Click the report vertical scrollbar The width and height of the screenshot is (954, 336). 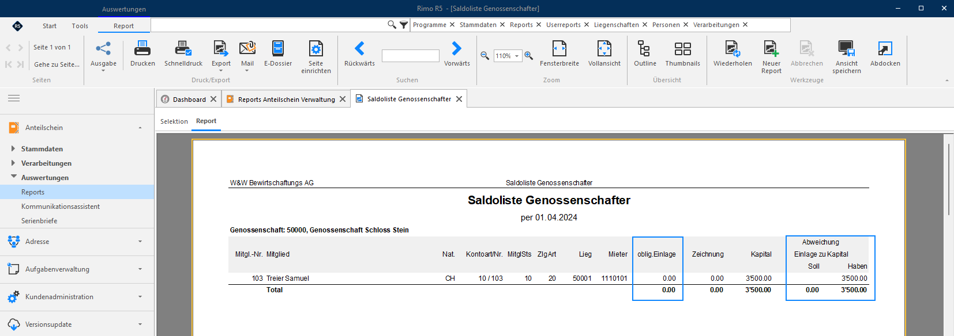948,178
